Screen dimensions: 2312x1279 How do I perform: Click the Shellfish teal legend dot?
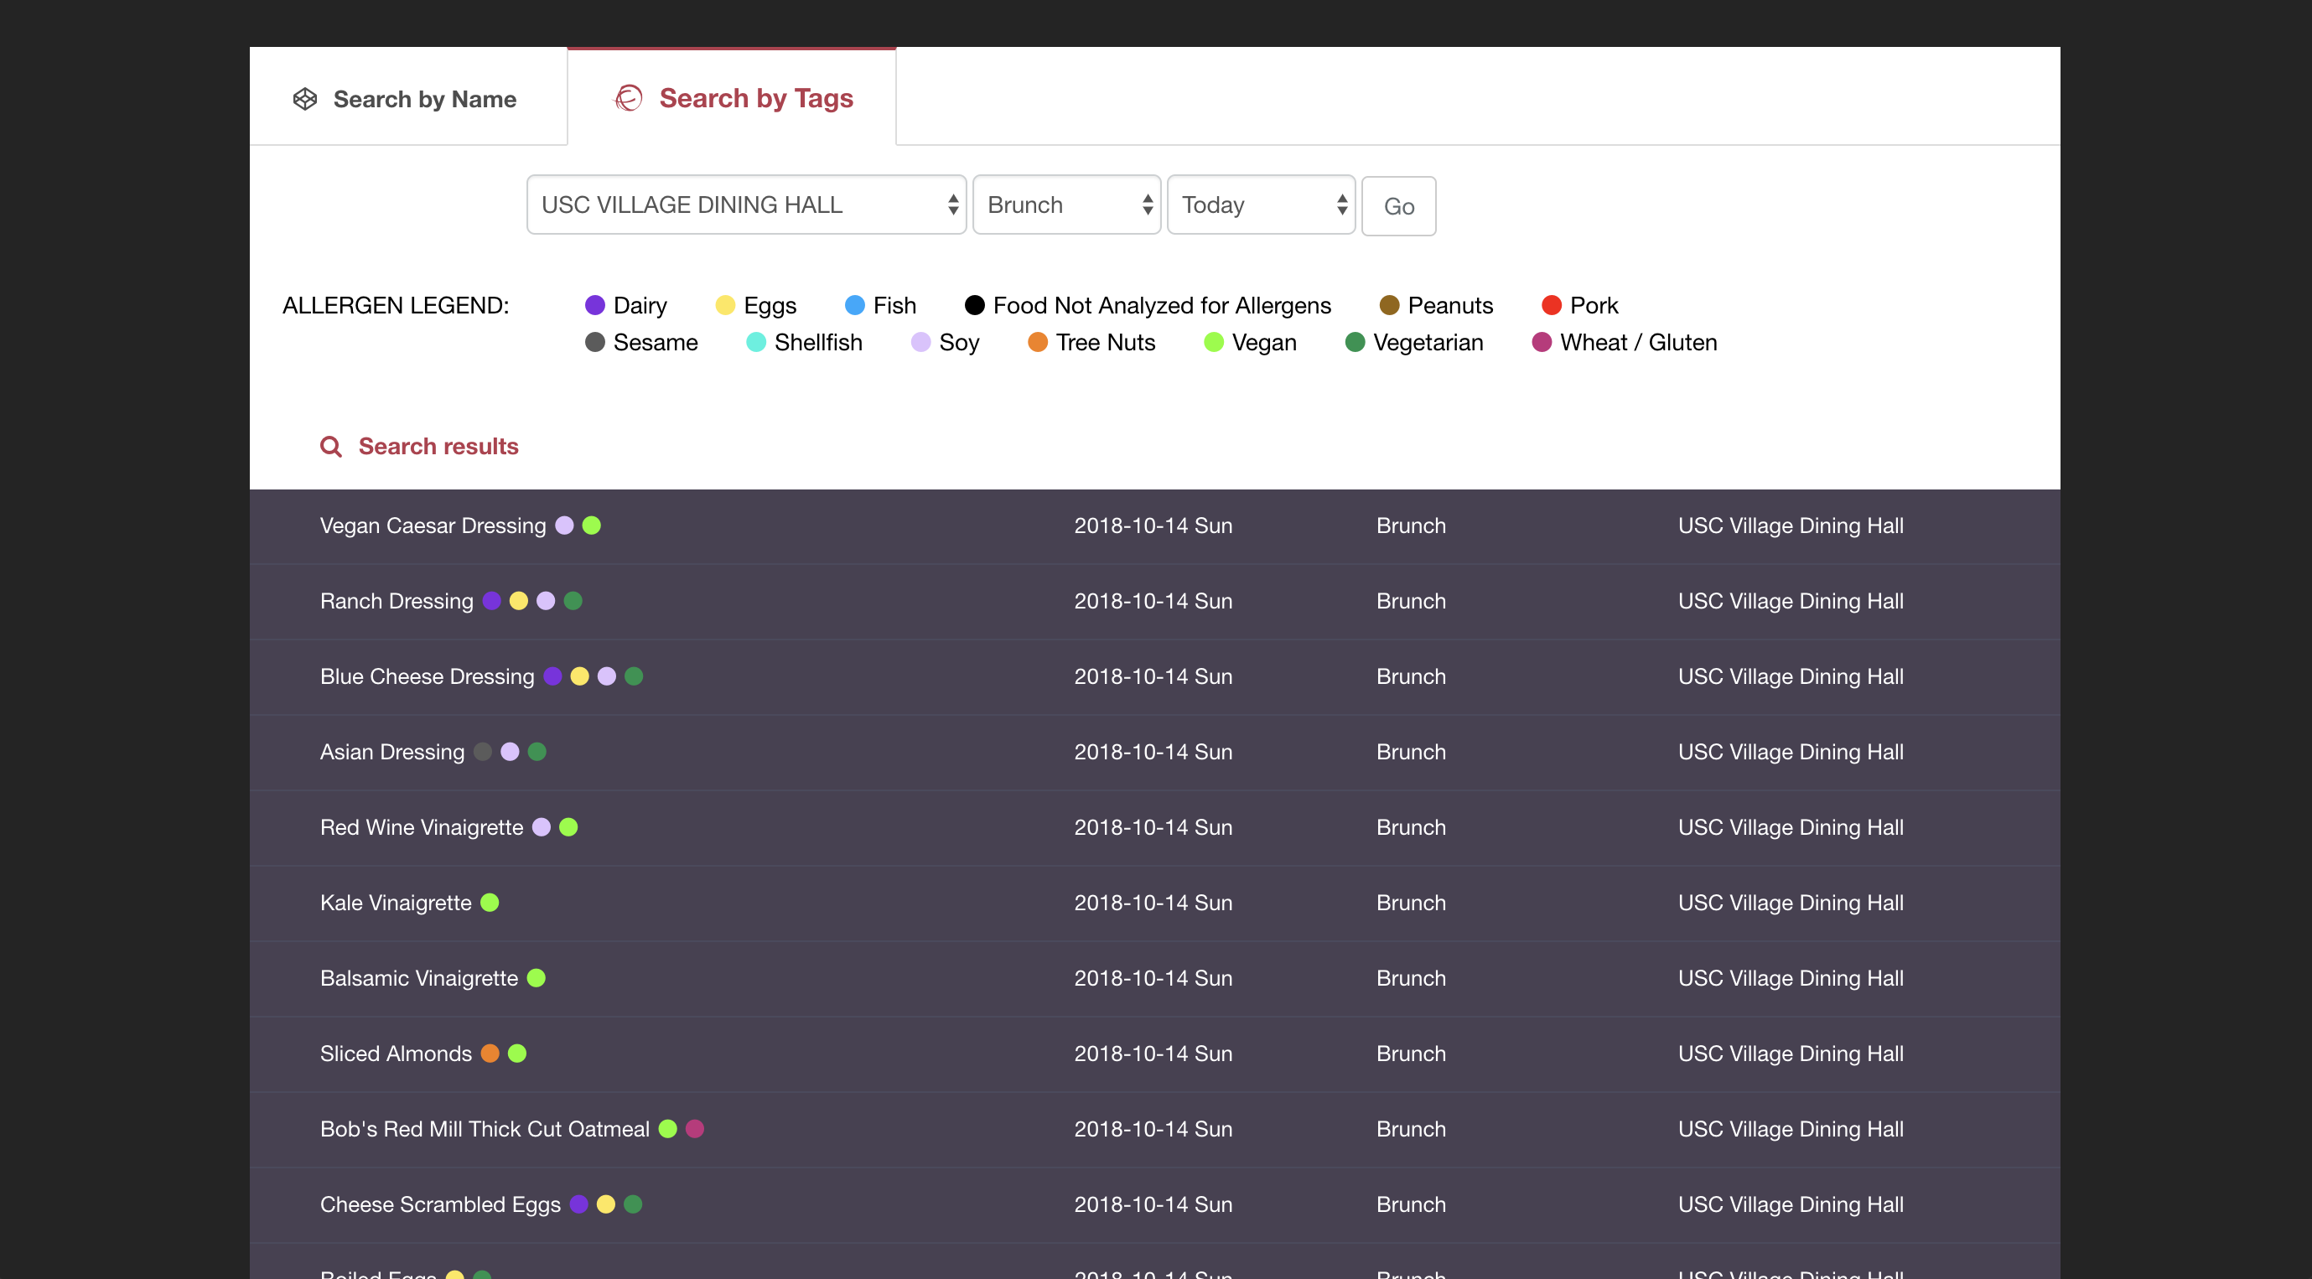click(755, 342)
